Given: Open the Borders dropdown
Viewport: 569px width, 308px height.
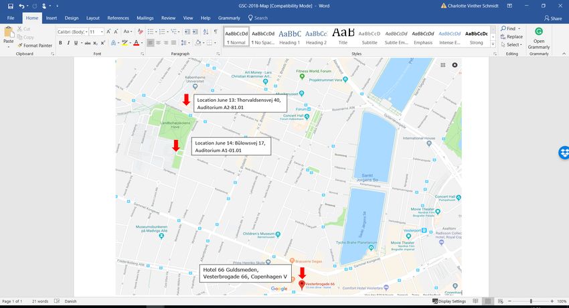Looking at the screenshot, I should click(215, 43).
